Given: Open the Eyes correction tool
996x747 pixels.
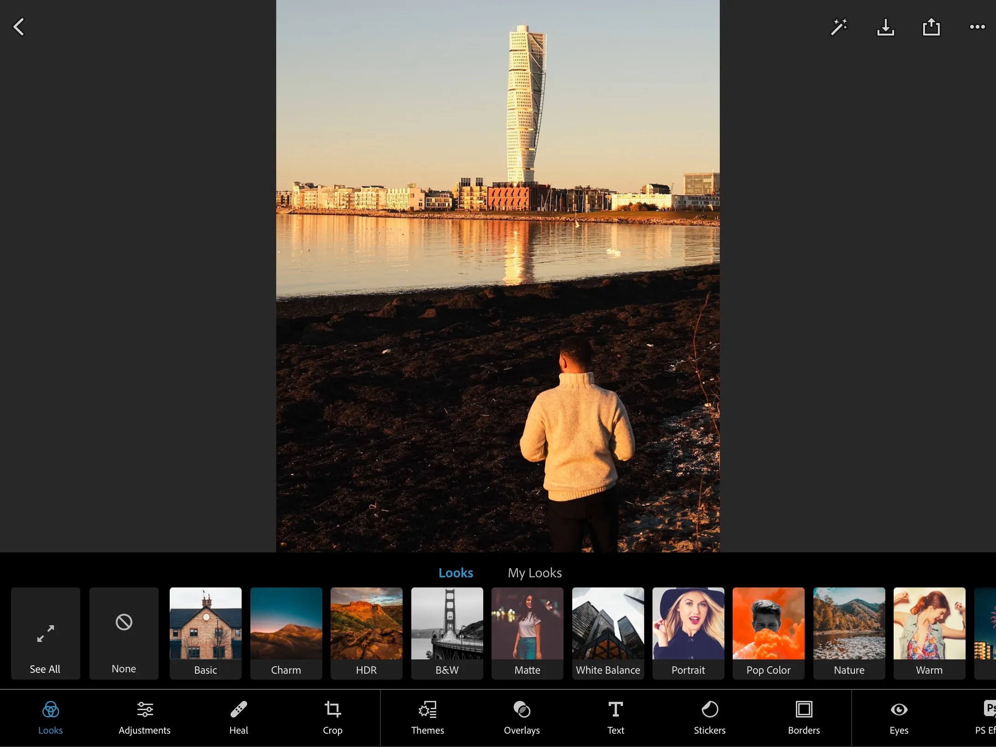Looking at the screenshot, I should 898,717.
